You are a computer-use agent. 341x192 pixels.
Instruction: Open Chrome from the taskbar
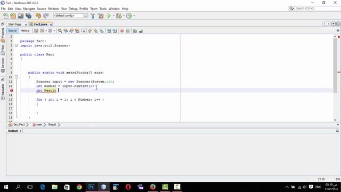coord(79,187)
